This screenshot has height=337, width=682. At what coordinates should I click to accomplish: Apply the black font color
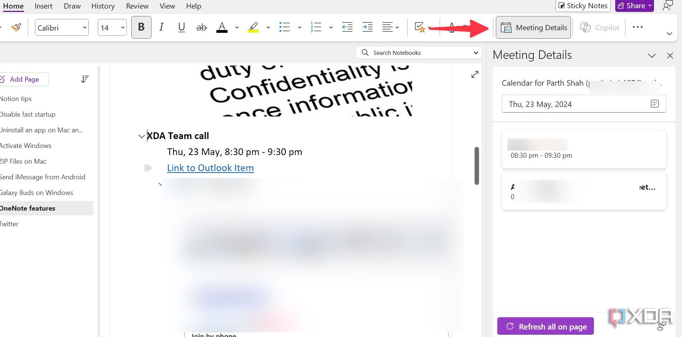point(222,27)
